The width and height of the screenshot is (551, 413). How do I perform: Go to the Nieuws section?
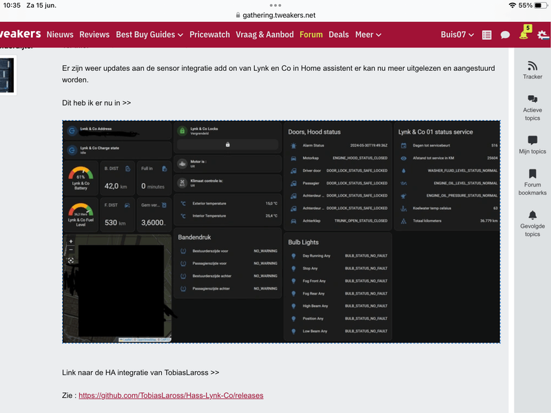point(60,34)
